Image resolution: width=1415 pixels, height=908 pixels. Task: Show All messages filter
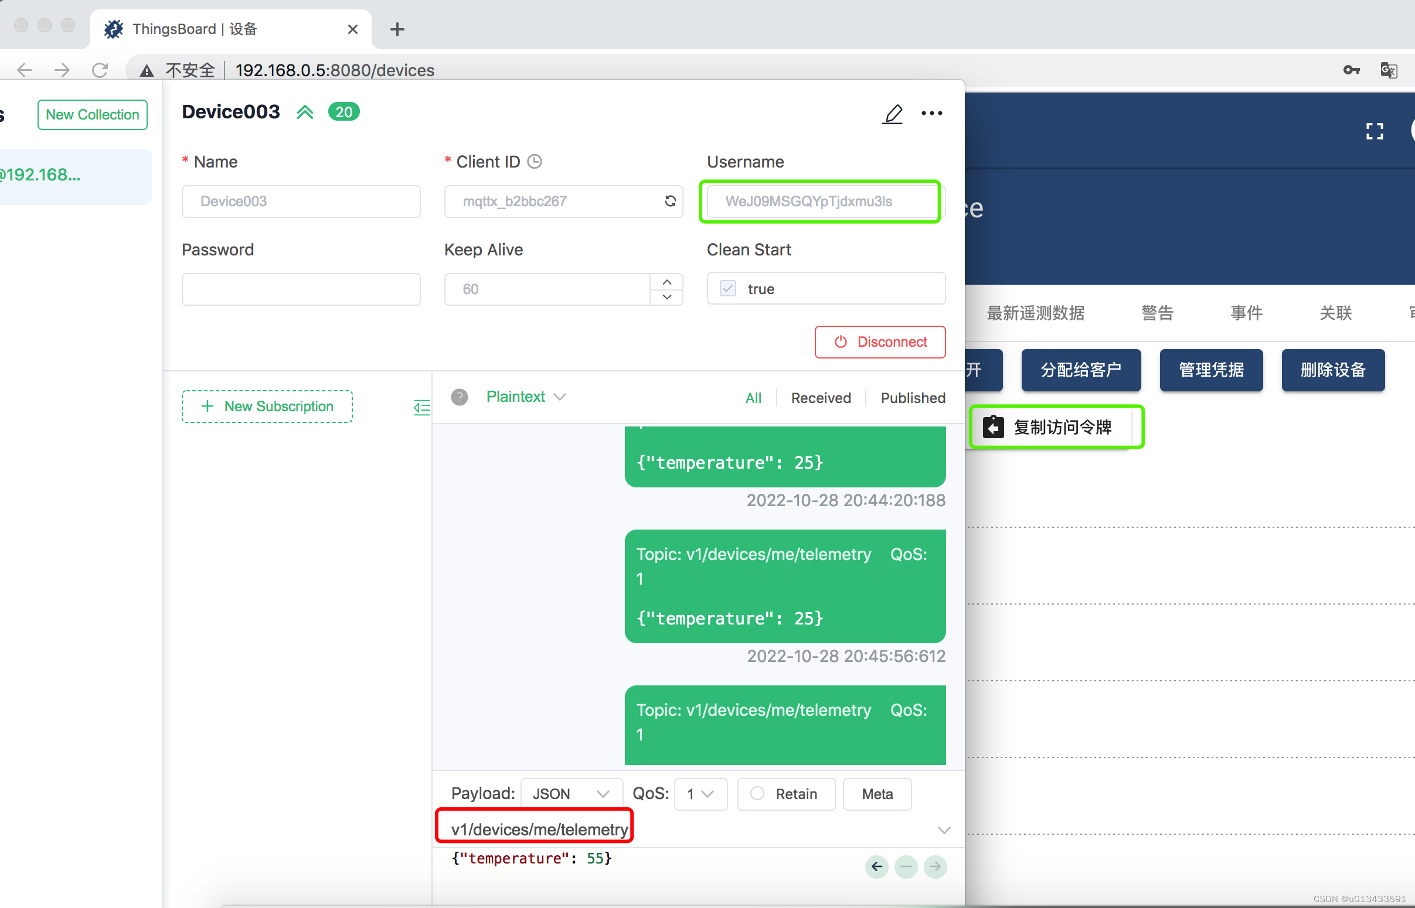[753, 398]
